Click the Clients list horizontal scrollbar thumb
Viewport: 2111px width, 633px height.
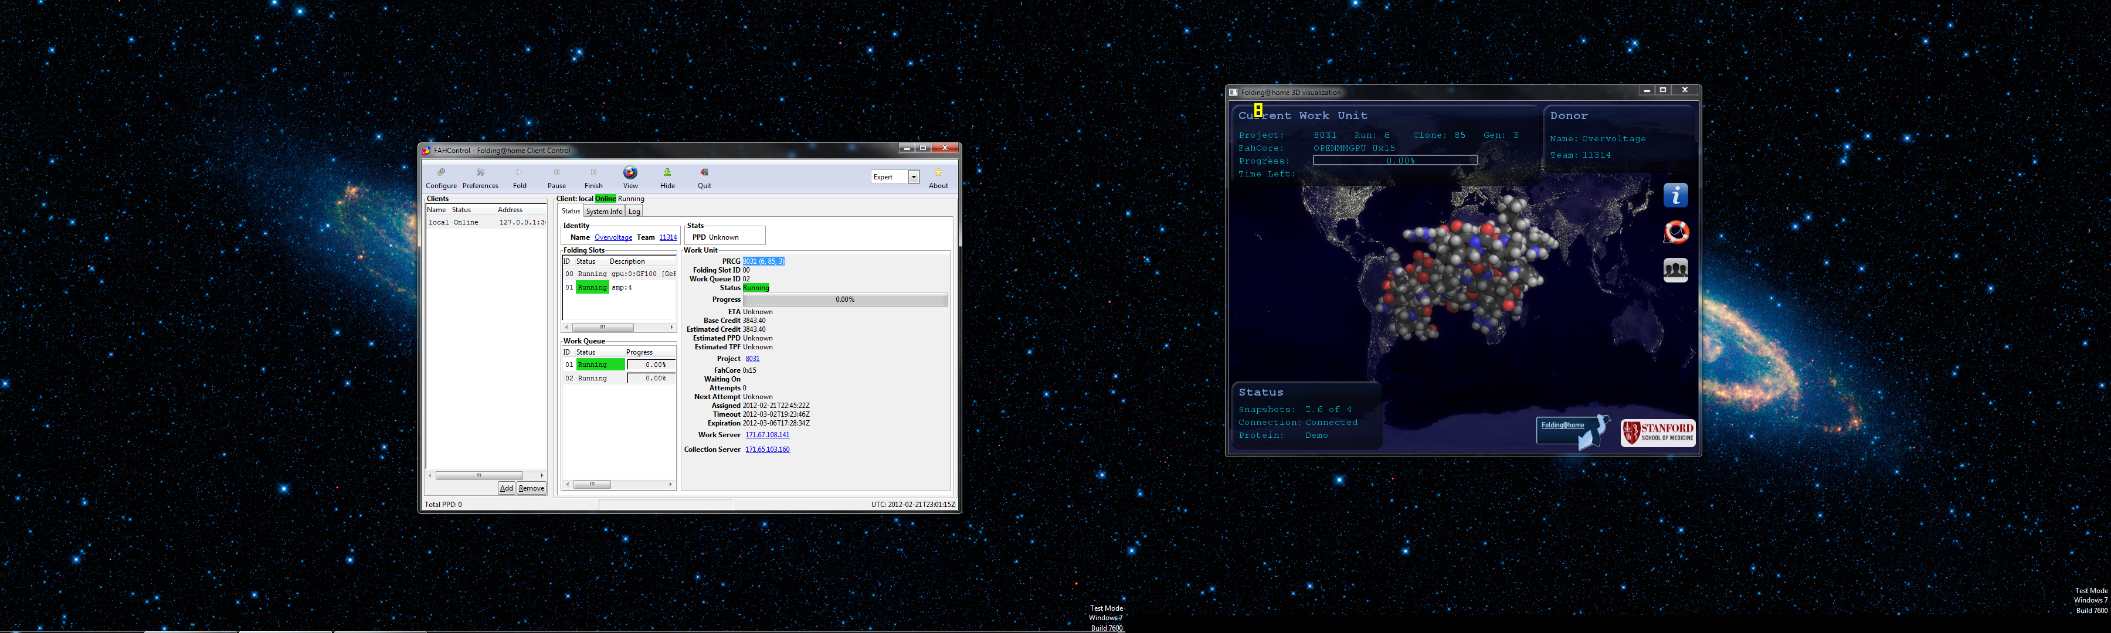[480, 475]
